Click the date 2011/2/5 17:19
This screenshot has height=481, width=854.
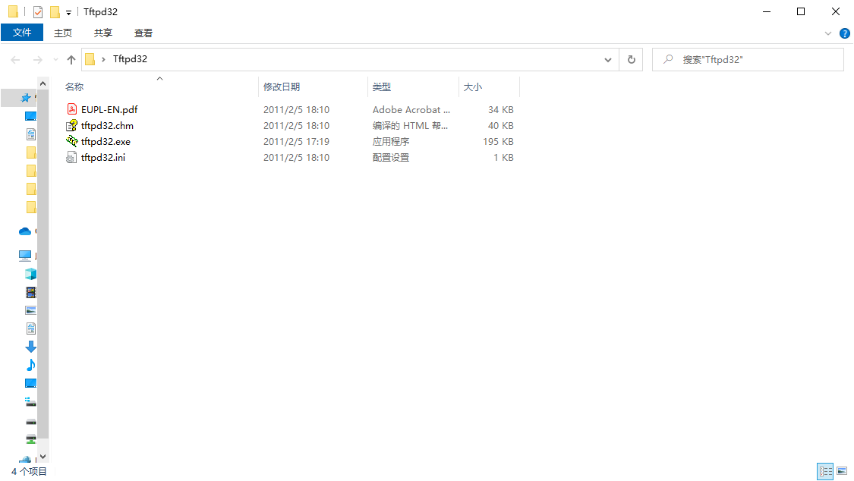296,141
